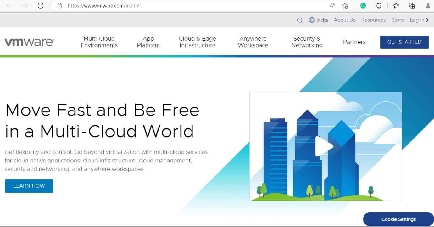Image resolution: width=434 pixels, height=227 pixels.
Task: Open the Partners menu
Action: point(354,42)
